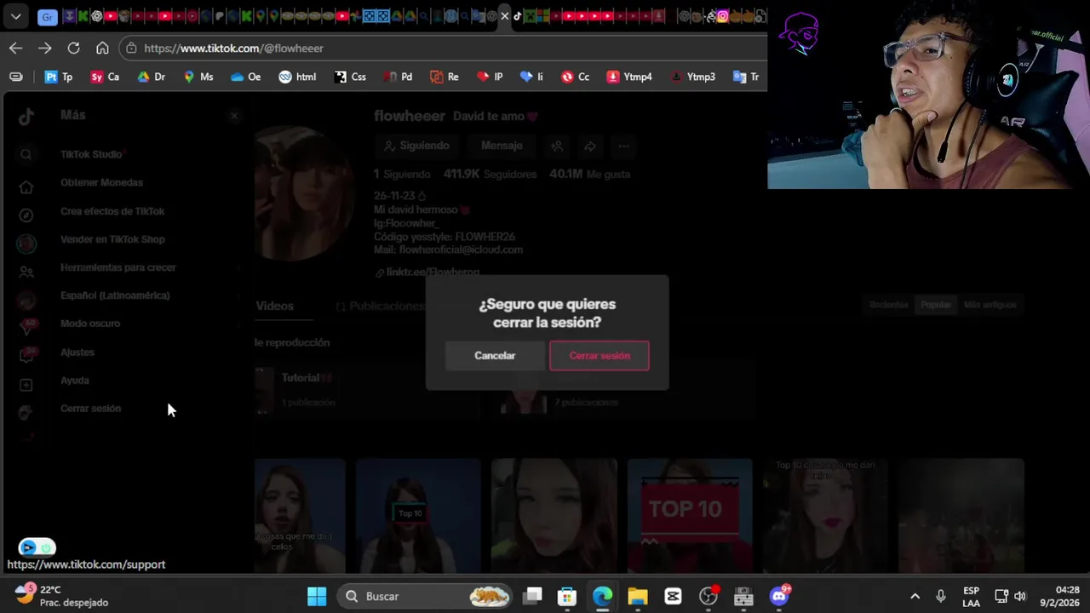Open the profile picture of flowheeer

(x=303, y=193)
